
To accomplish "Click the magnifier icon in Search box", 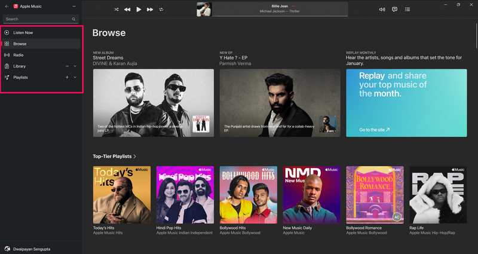I will [x=73, y=19].
